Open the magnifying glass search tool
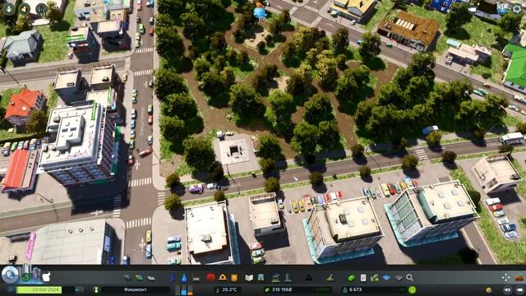 point(409,278)
